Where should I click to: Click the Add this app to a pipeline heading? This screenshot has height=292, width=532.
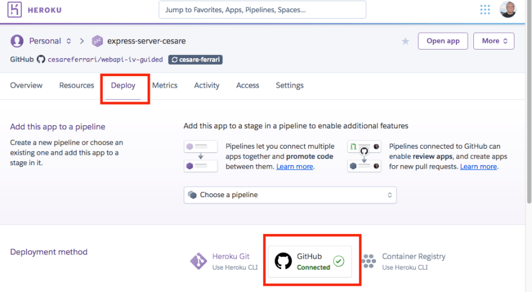point(57,127)
